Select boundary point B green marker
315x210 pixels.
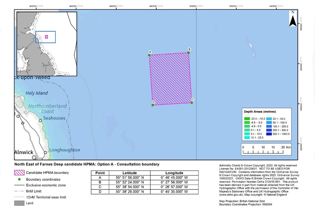tap(189, 52)
